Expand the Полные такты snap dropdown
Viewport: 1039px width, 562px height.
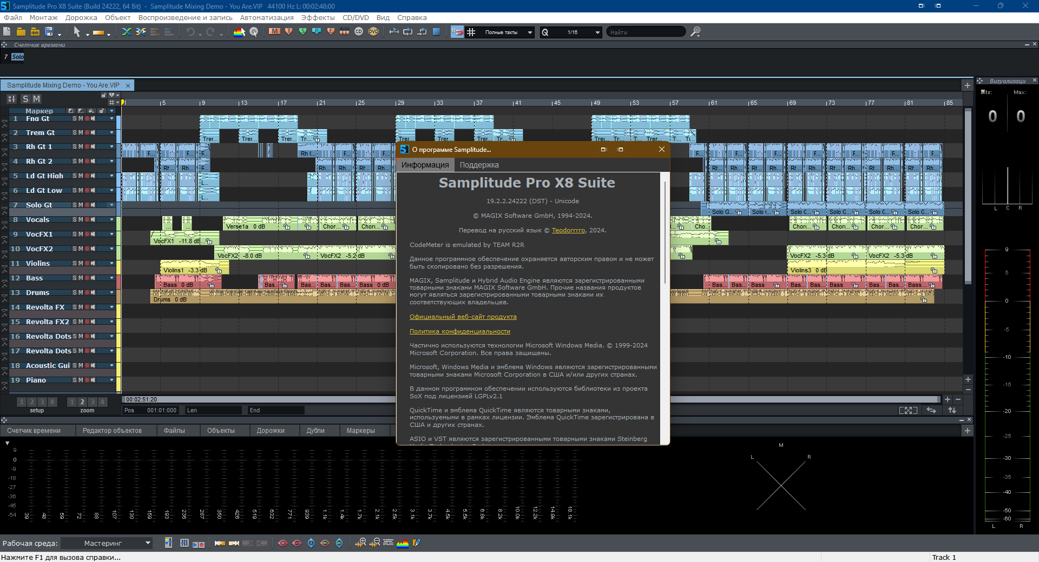pos(529,32)
